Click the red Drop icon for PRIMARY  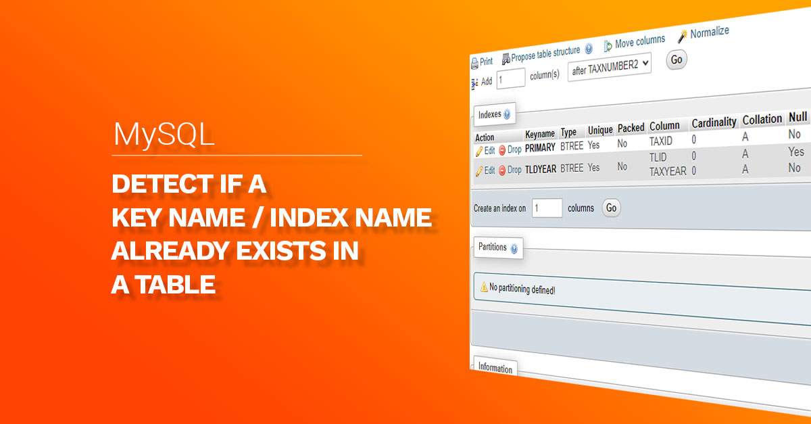point(502,150)
